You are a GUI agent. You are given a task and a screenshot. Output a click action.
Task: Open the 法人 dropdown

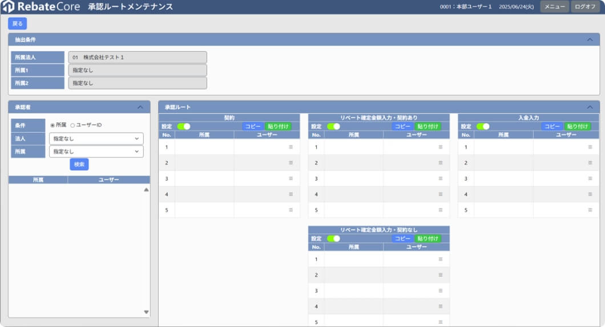point(96,138)
